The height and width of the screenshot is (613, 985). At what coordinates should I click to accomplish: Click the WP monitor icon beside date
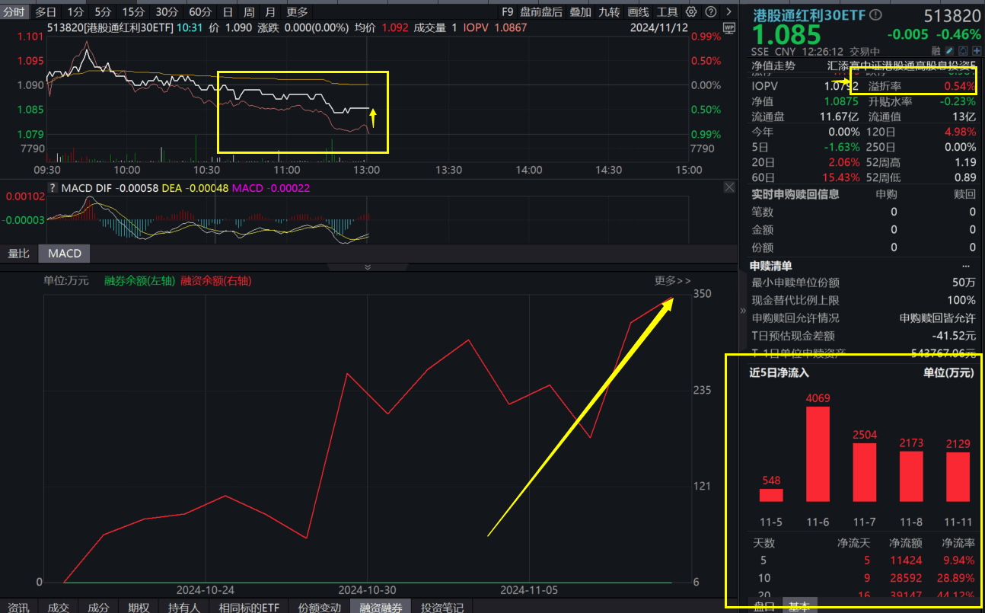(x=729, y=27)
